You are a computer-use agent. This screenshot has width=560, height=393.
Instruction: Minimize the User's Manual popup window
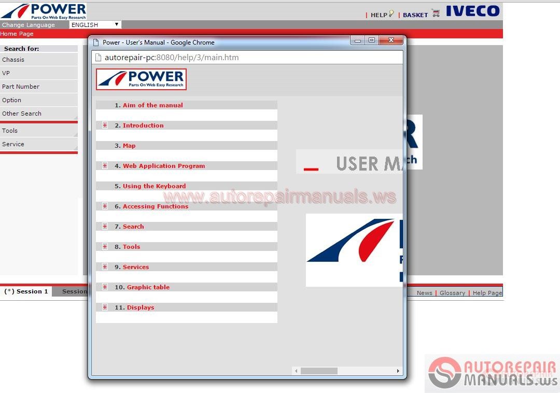pyautogui.click(x=357, y=40)
